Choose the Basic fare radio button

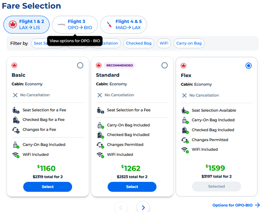click(x=80, y=65)
